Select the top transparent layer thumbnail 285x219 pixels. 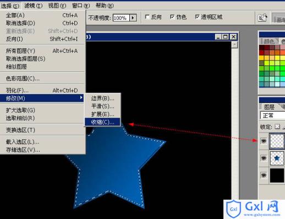click(x=277, y=141)
